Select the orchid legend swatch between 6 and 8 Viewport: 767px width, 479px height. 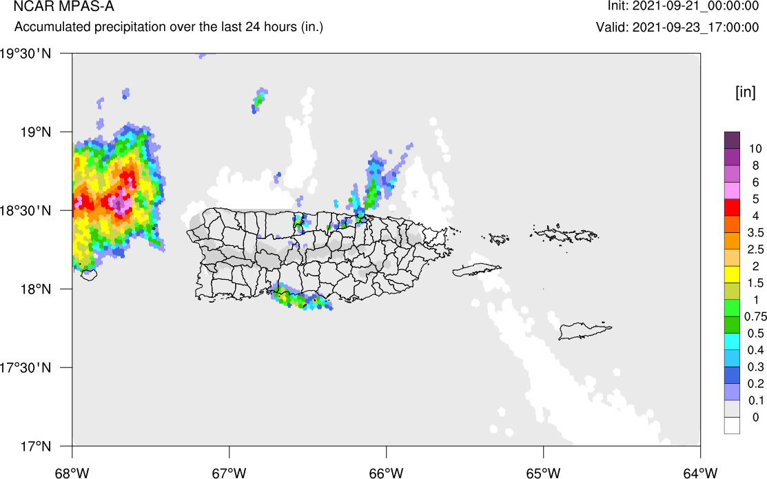(732, 174)
